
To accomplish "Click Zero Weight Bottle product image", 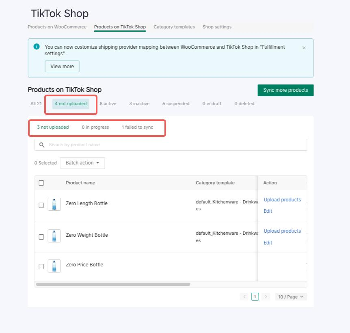I will tap(54, 236).
